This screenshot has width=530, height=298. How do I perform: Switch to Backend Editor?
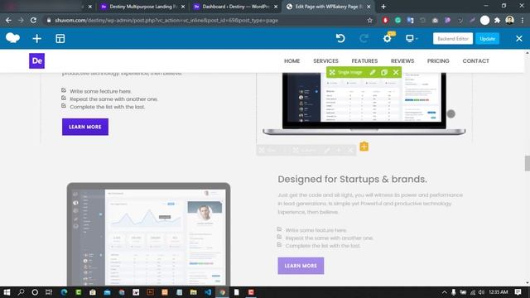[x=453, y=39]
